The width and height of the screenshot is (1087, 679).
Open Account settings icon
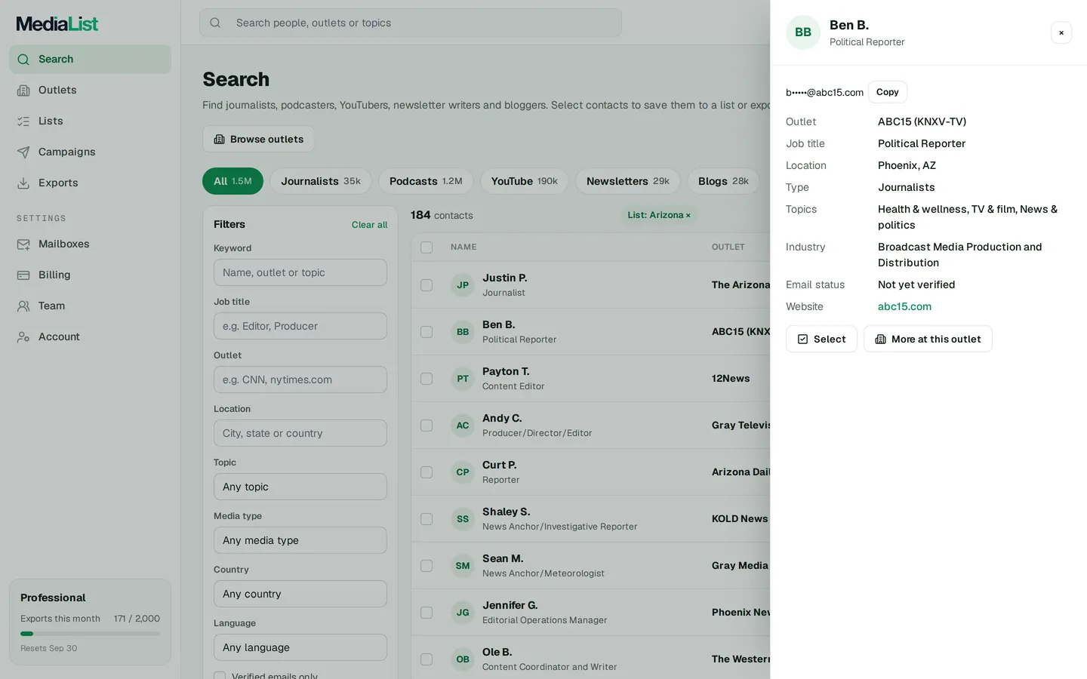click(23, 337)
